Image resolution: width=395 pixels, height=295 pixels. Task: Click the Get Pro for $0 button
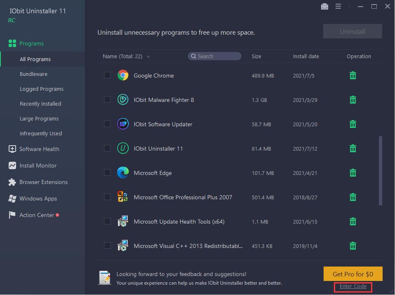(x=353, y=274)
